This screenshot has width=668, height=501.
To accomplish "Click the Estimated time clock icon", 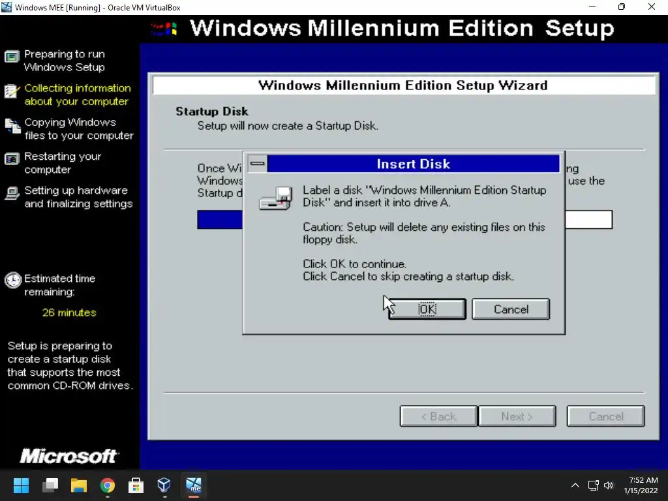I will [13, 280].
